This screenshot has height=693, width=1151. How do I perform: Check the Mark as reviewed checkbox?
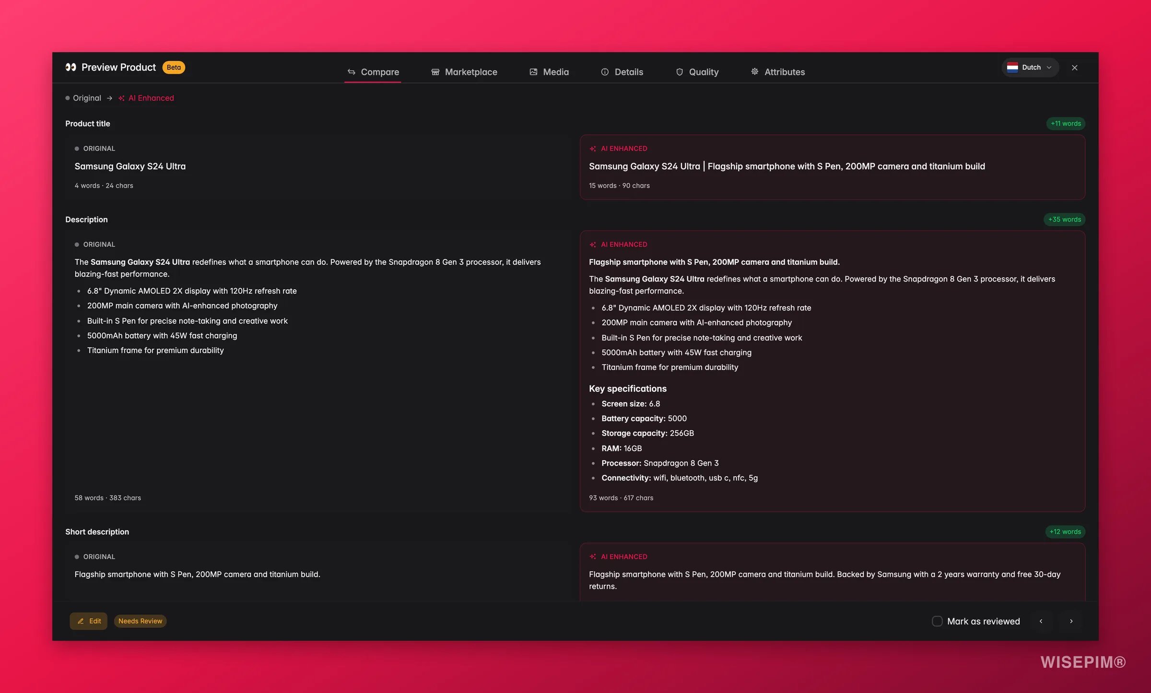937,621
